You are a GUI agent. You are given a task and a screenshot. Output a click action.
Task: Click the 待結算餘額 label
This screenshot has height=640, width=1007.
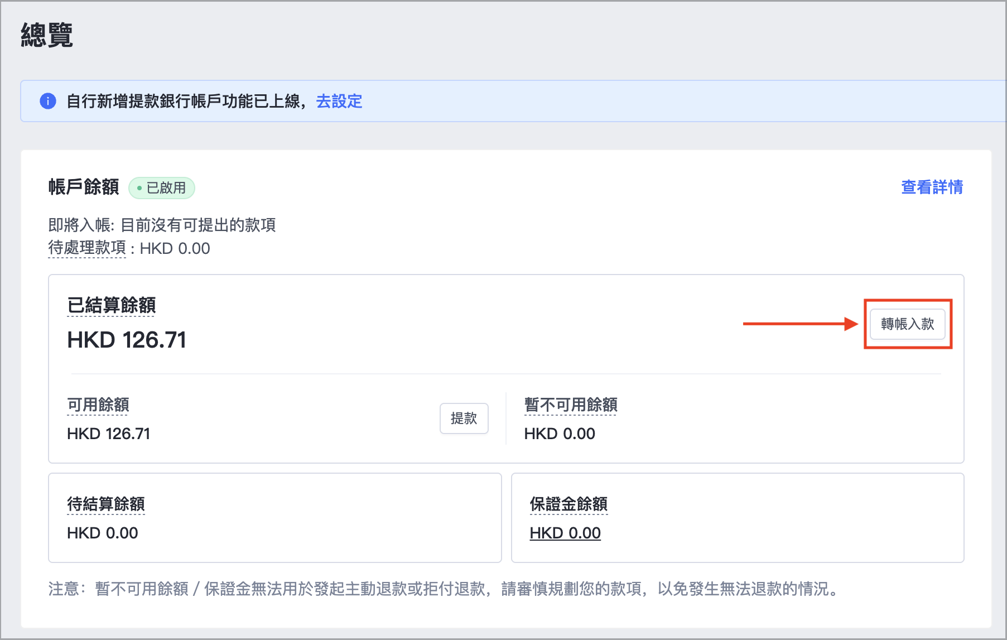tap(105, 504)
